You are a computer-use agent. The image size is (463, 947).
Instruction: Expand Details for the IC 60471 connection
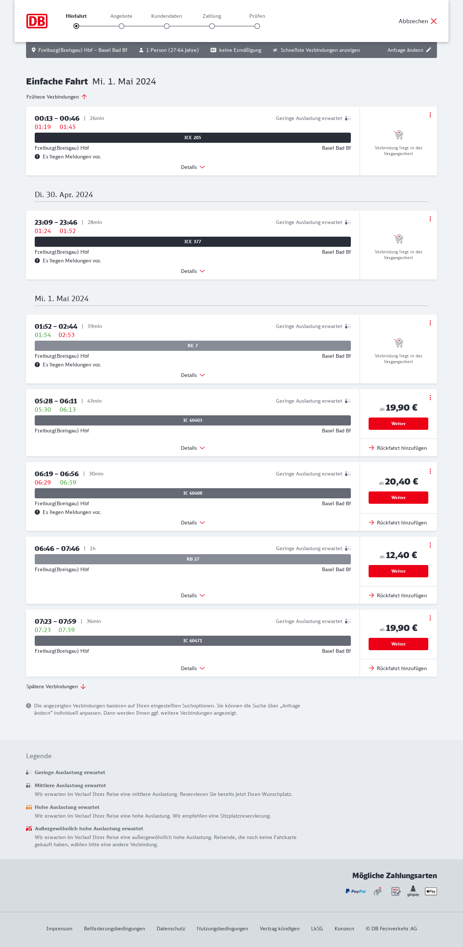192,668
